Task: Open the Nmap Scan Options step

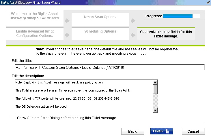Action: (x=100, y=17)
